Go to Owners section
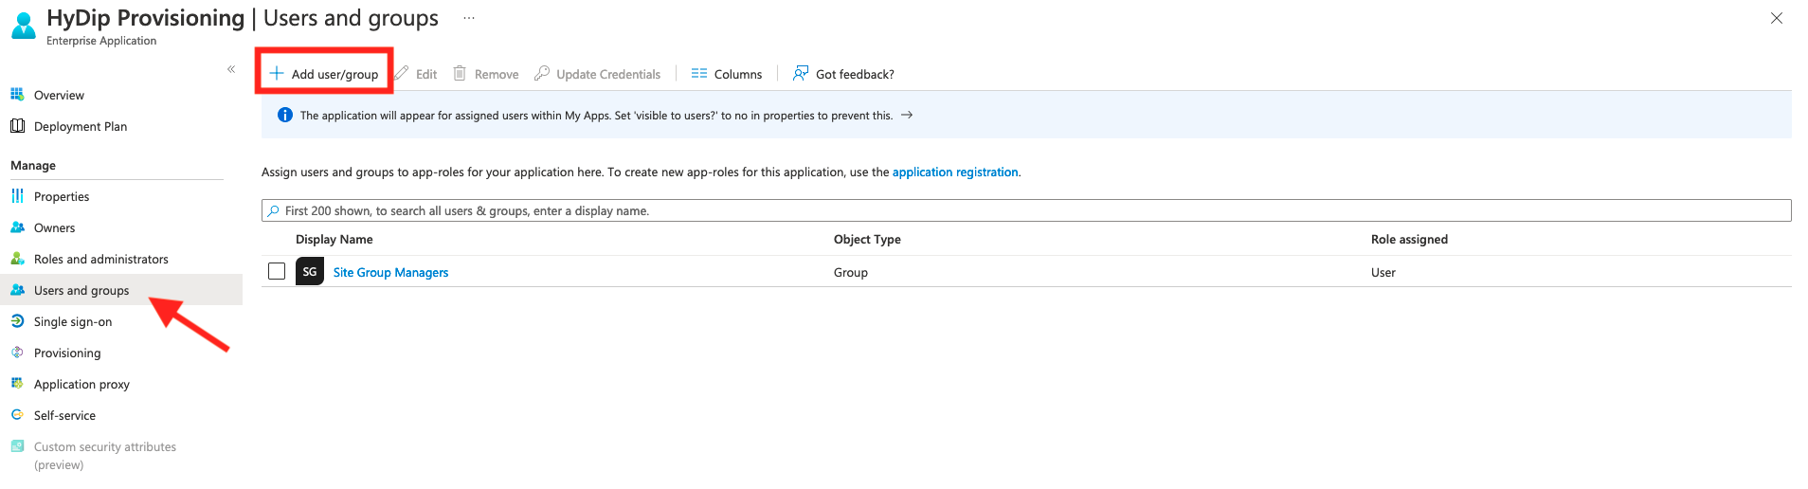 pyautogui.click(x=54, y=227)
